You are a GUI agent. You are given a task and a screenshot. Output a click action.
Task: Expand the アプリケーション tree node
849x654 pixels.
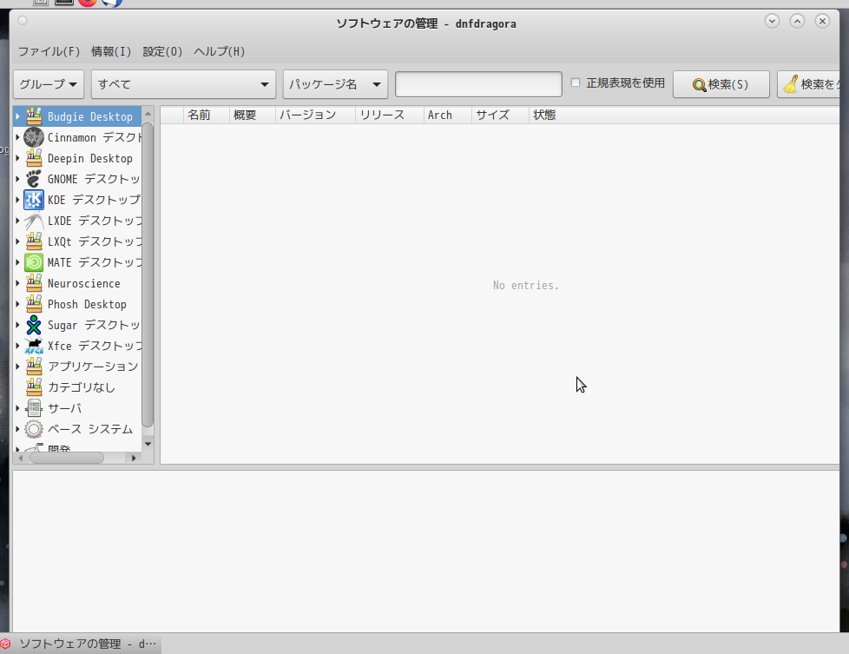tap(17, 367)
